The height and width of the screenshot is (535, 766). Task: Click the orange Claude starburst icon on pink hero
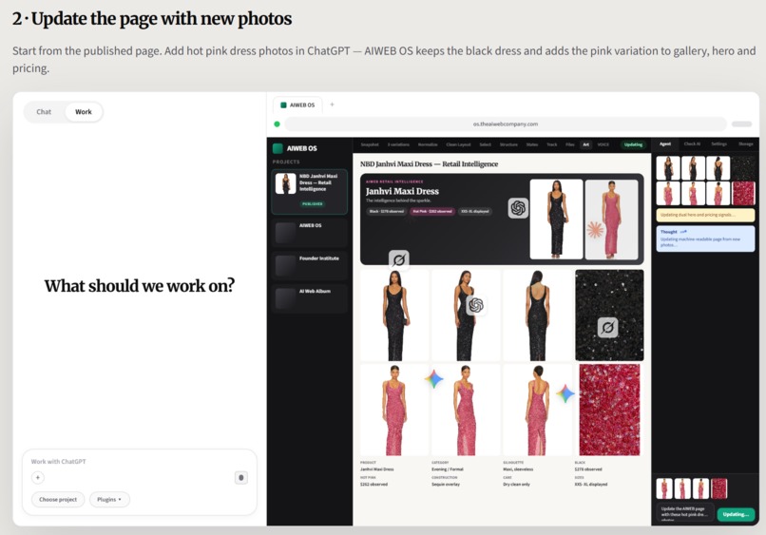click(x=595, y=230)
